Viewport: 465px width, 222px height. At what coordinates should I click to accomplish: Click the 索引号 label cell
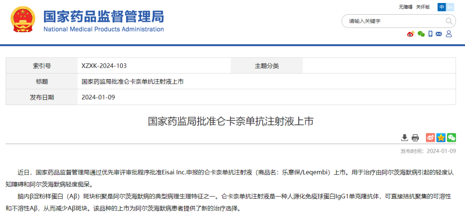(42, 66)
